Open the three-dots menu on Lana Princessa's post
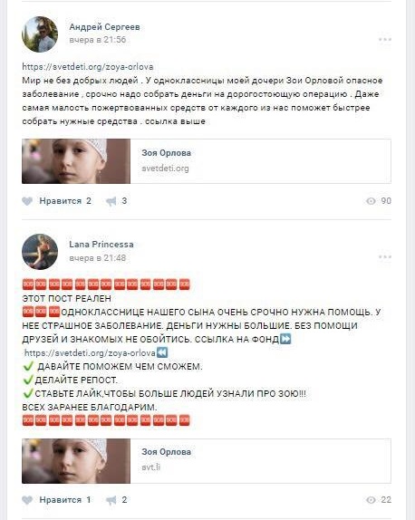 click(x=385, y=257)
